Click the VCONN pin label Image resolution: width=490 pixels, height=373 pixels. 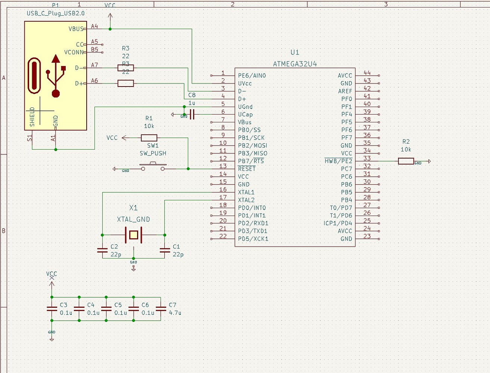pyautogui.click(x=74, y=52)
